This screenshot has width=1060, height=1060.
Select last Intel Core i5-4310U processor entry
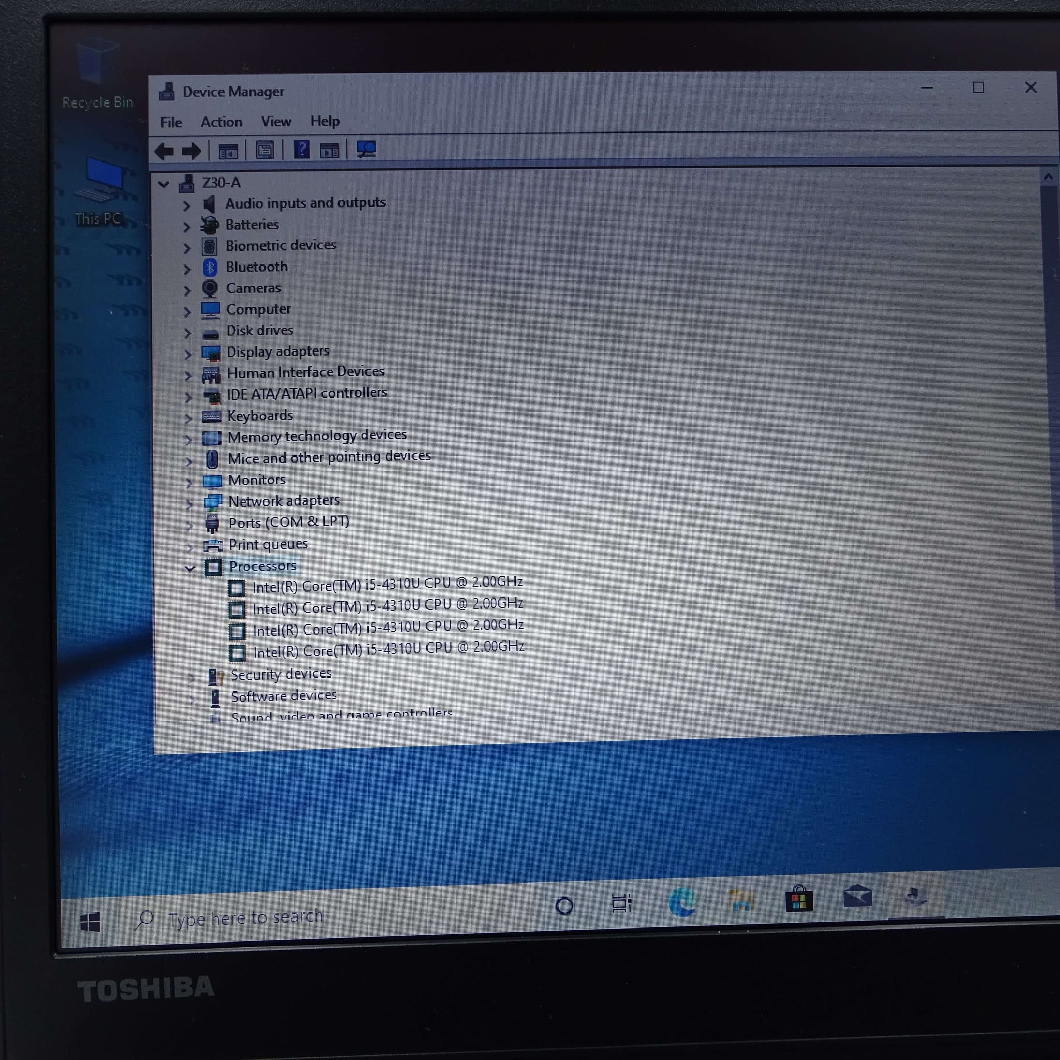coord(389,650)
